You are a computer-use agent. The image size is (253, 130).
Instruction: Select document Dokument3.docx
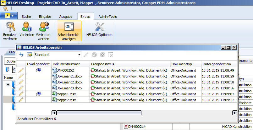coord(69,88)
